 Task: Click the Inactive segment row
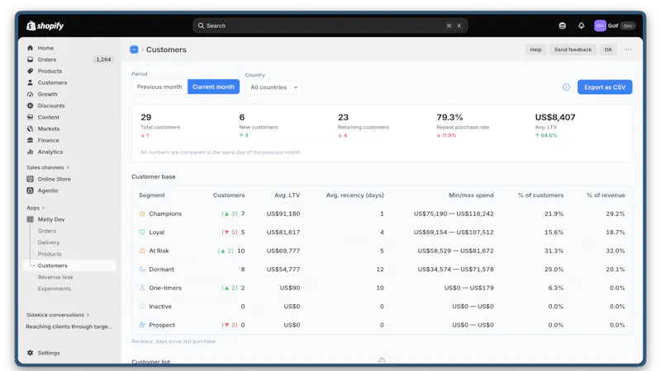382,306
